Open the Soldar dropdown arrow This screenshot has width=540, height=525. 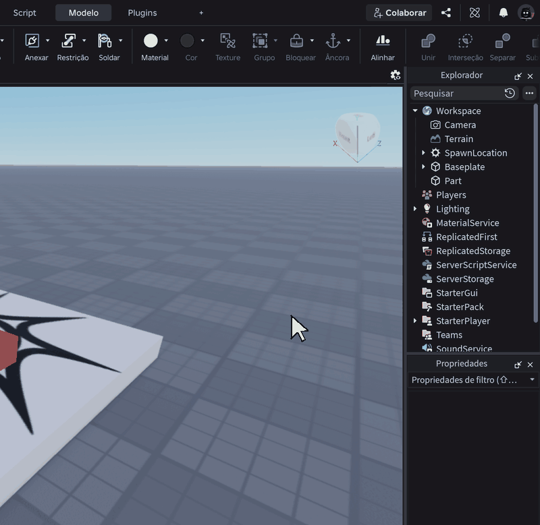pyautogui.click(x=121, y=40)
